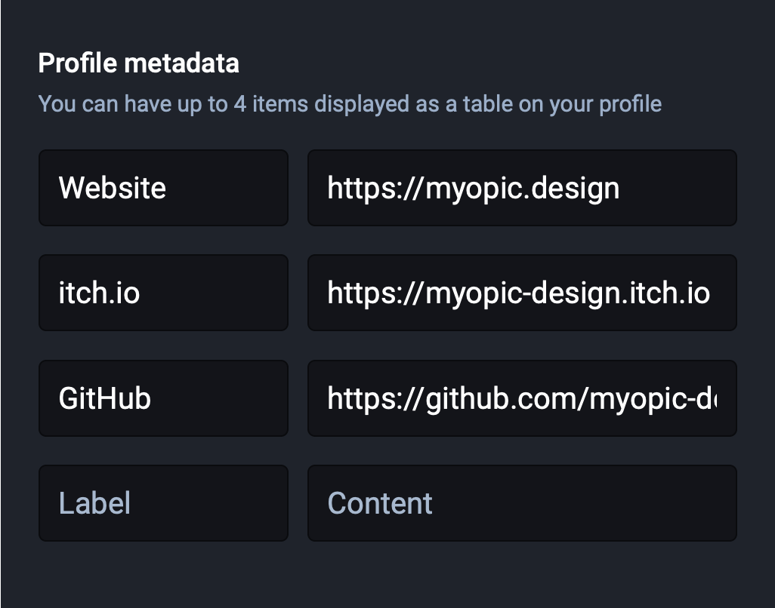Place cursor on the myopic-design.itch.io URL text
This screenshot has width=775, height=608.
pyautogui.click(x=518, y=293)
